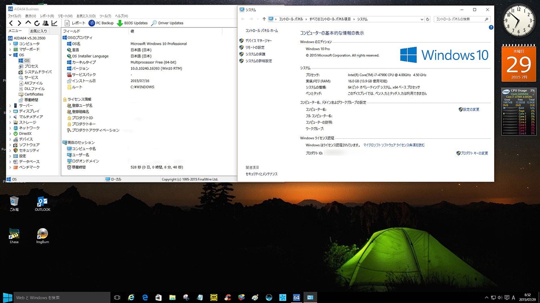Select the ImgBurn desktop icon
Viewport: 540px width, 303px height.
click(x=42, y=236)
